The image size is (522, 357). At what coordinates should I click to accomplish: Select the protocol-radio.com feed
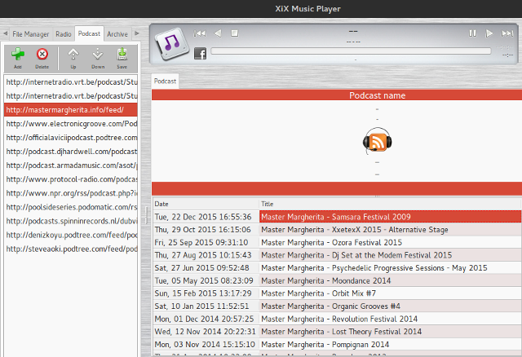[x=71, y=179]
